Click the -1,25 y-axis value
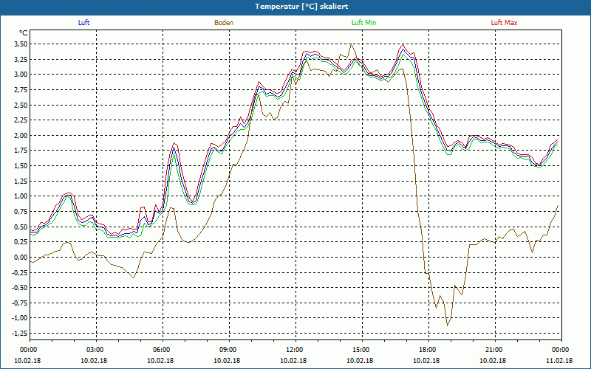Screen dimensions: 591x369 point(19,334)
